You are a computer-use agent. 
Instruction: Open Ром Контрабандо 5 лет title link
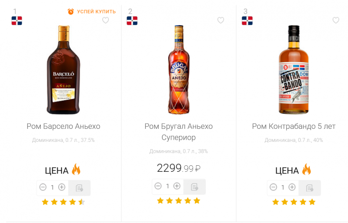294,126
